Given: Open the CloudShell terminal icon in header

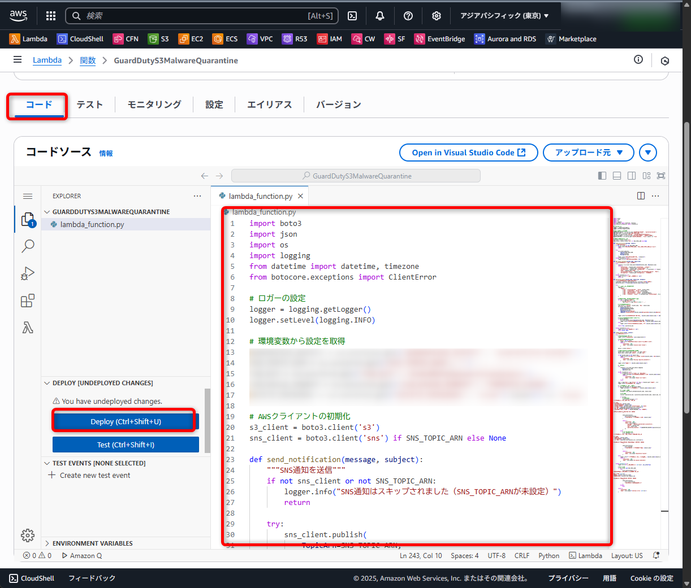Looking at the screenshot, I should tap(352, 16).
